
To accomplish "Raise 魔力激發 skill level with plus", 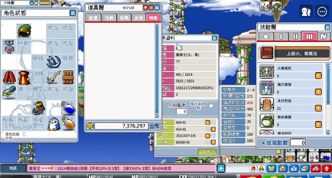I will (318, 92).
